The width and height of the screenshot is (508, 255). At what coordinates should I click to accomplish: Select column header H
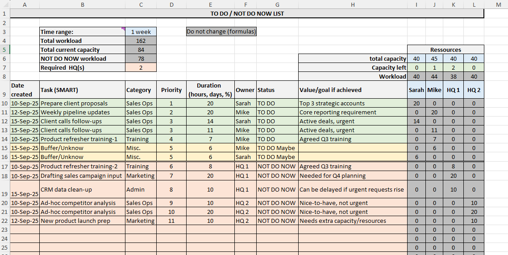[x=353, y=4]
